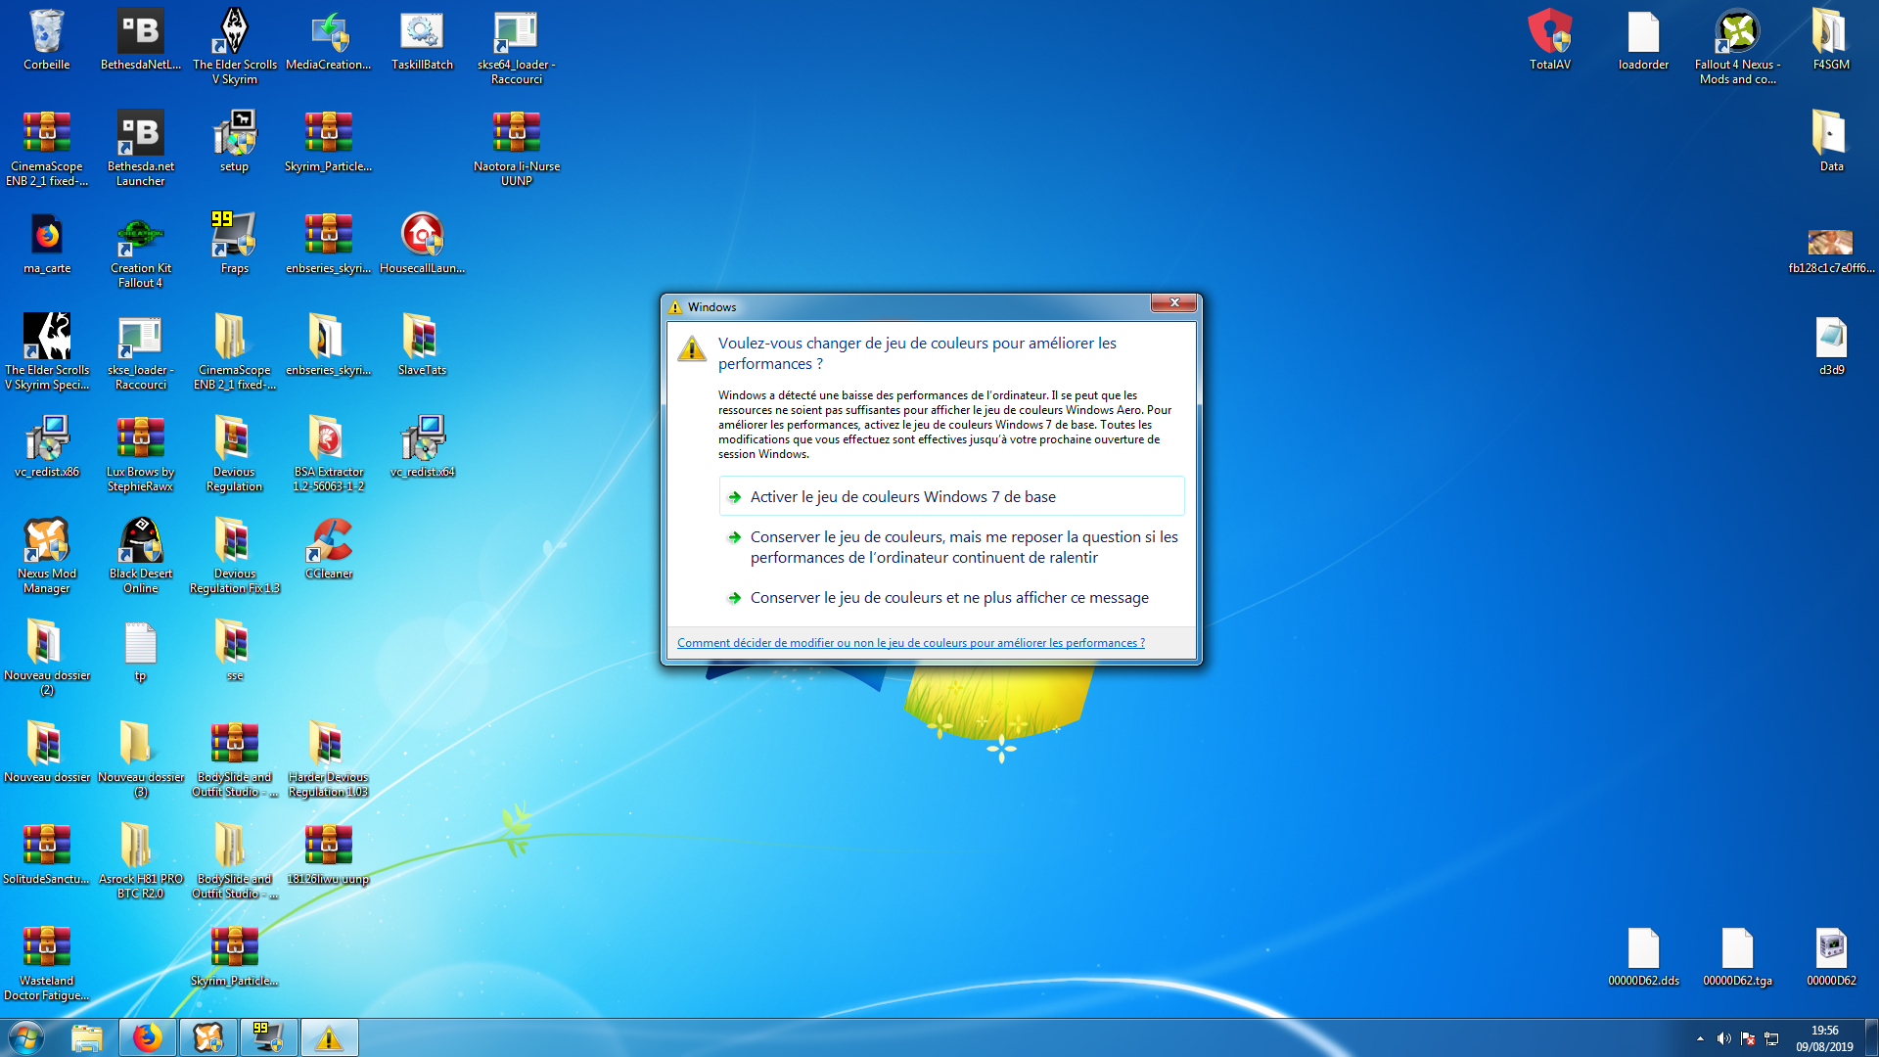Select BSA Extractor 1.2-56063-1-2 folder
Image resolution: width=1879 pixels, height=1057 pixels.
[x=329, y=453]
